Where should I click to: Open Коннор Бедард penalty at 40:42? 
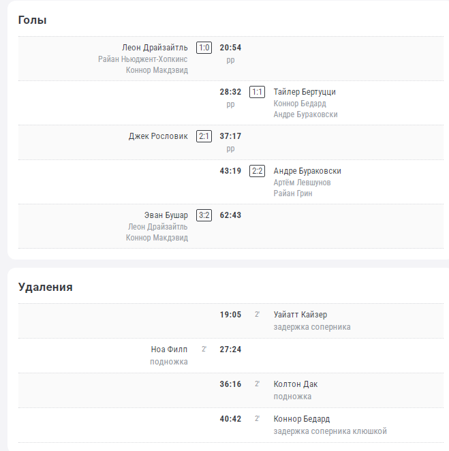[301, 419]
